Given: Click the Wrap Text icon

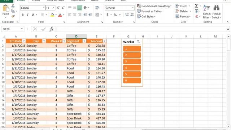Looking at the screenshot, I should tap(97, 8).
